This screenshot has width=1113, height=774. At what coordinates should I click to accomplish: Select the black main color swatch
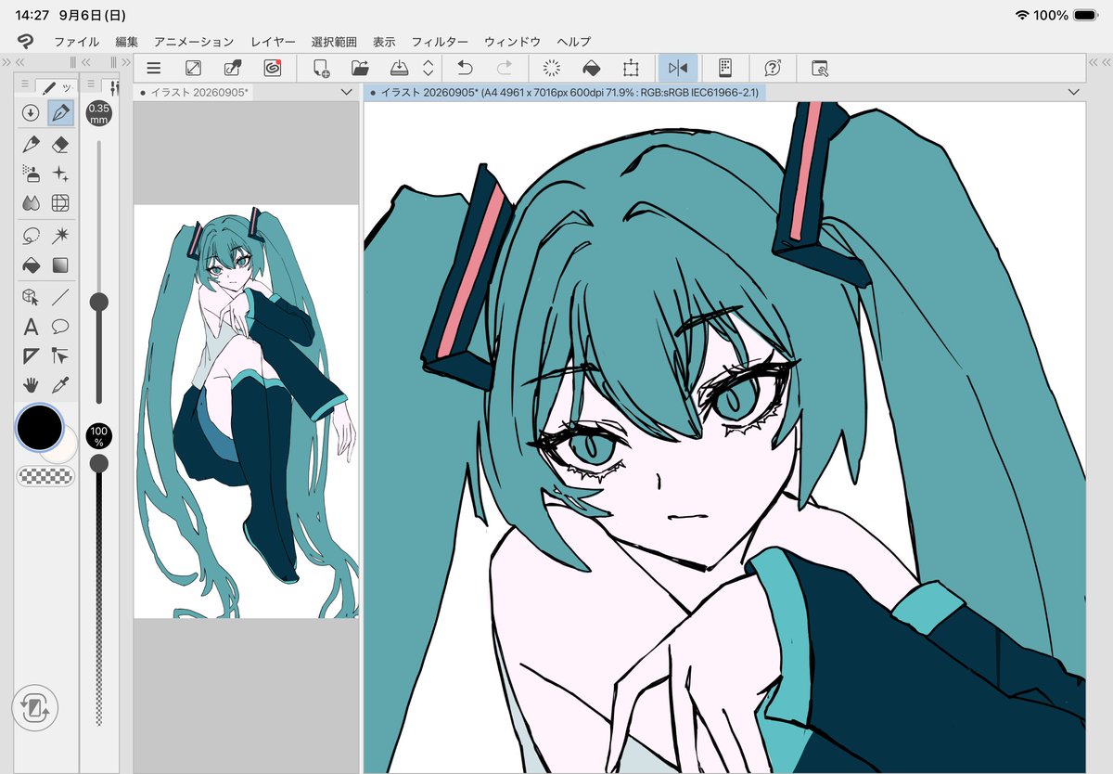[x=39, y=427]
